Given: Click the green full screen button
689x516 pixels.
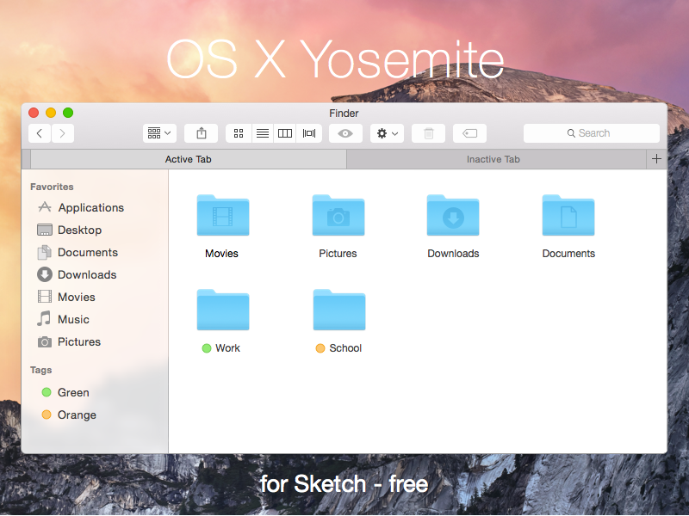Looking at the screenshot, I should [68, 113].
